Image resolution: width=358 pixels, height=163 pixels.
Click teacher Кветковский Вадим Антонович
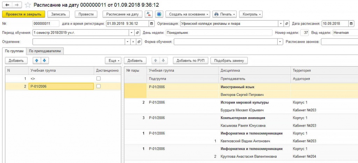click(246, 141)
